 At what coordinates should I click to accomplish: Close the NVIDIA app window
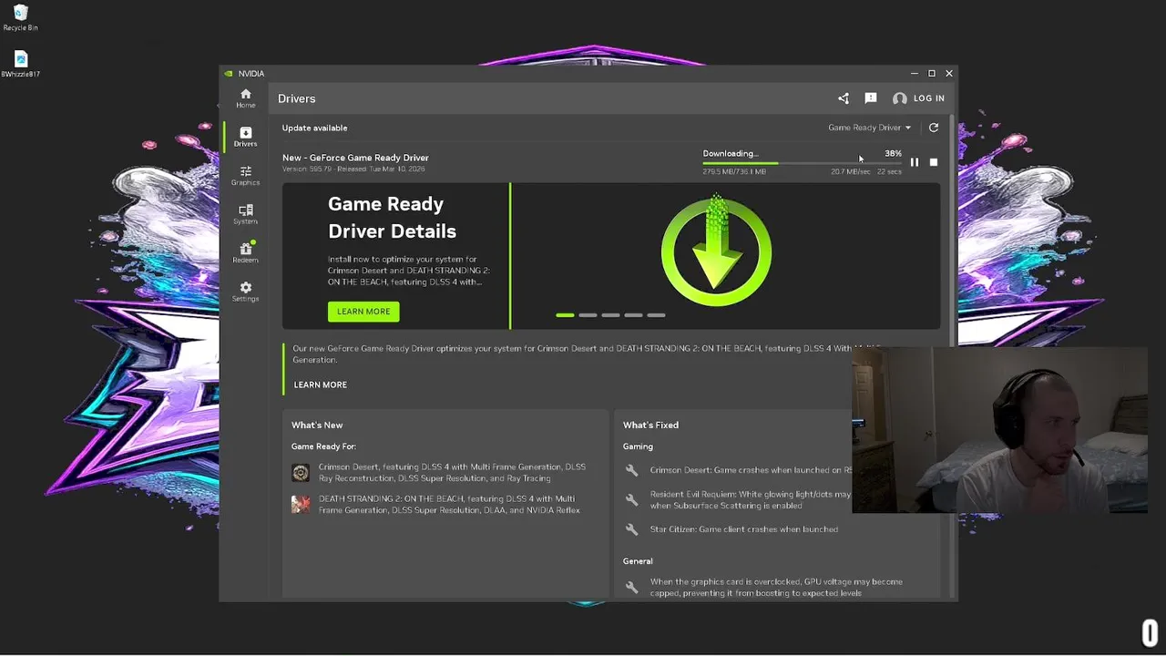coord(948,73)
